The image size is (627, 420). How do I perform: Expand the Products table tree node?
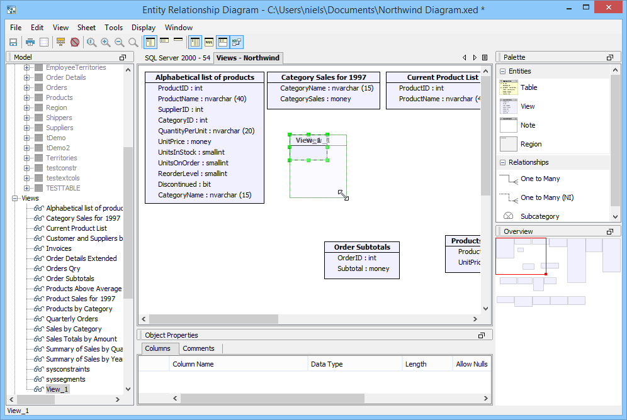coord(26,97)
